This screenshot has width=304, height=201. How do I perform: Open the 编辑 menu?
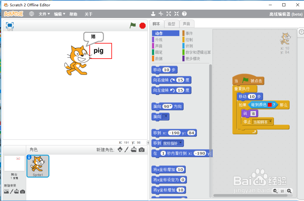click(x=60, y=14)
